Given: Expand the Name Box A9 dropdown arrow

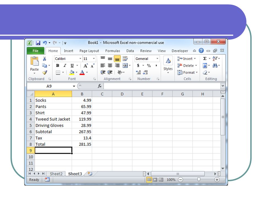Looking at the screenshot, I should [74, 86].
